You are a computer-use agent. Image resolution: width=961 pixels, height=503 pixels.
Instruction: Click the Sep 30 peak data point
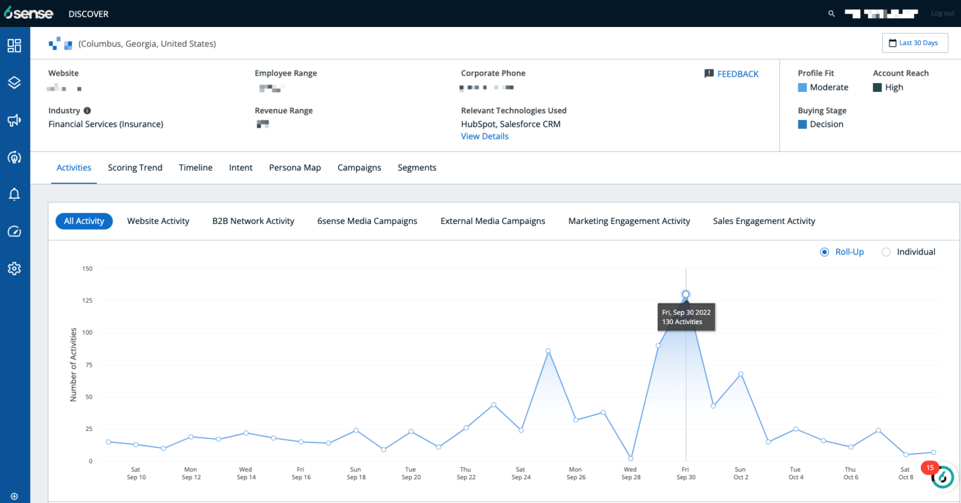[686, 294]
